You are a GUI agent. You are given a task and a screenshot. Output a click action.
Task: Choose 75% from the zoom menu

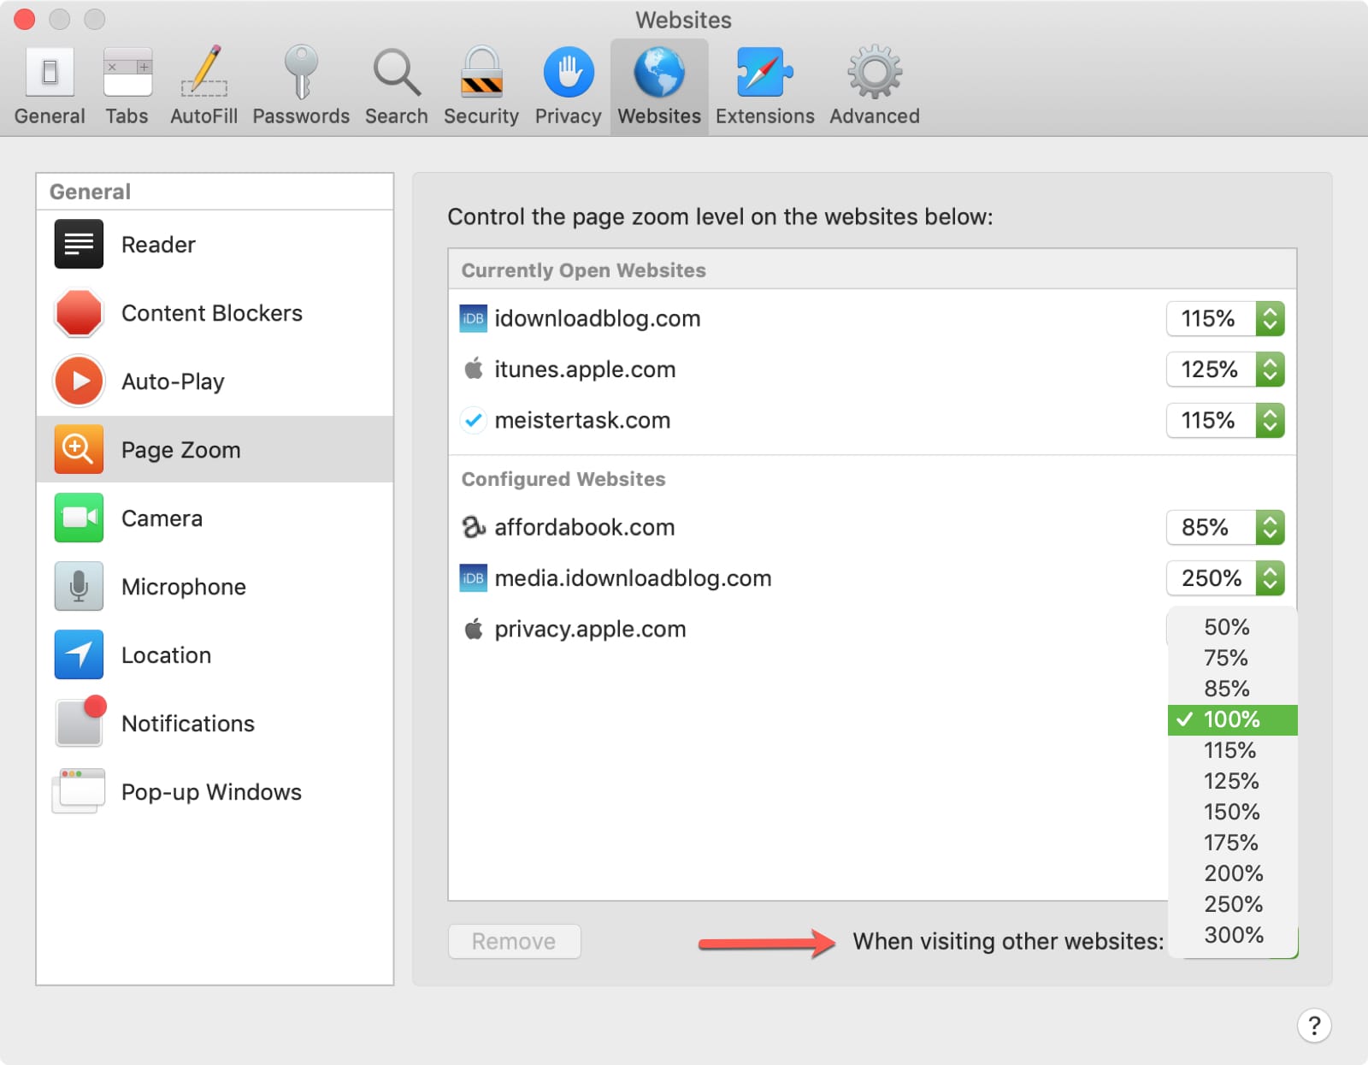click(x=1232, y=658)
